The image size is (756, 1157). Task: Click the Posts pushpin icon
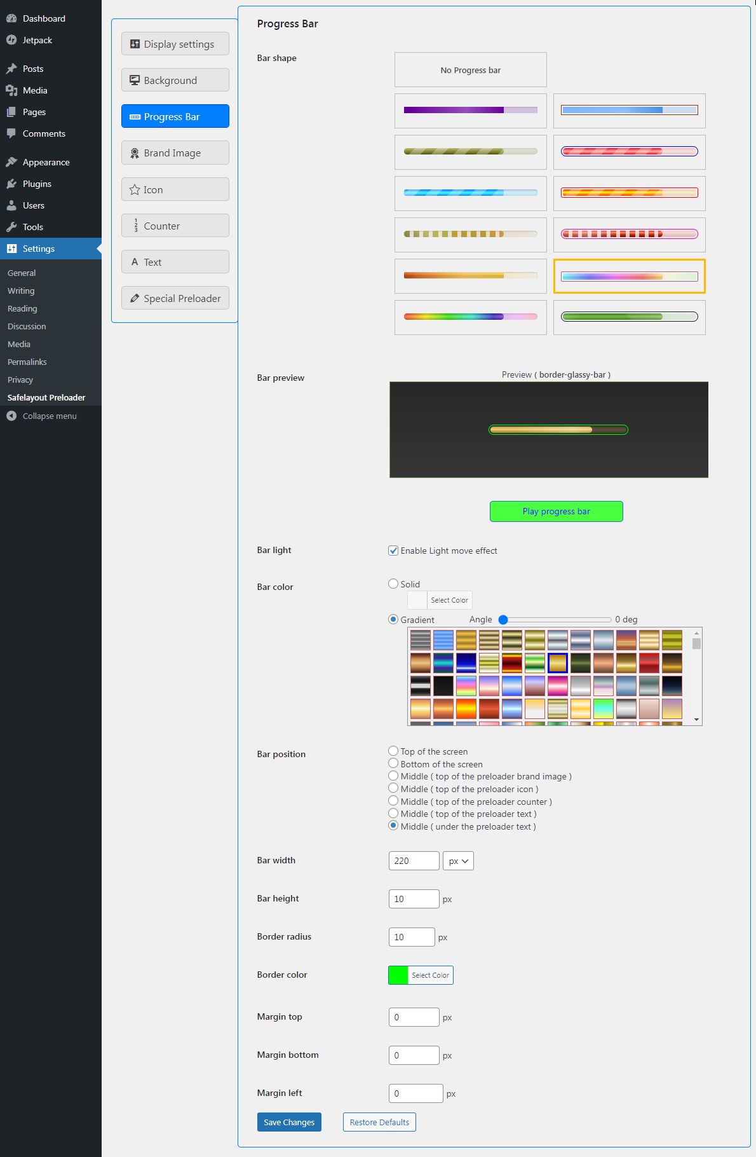pos(11,69)
